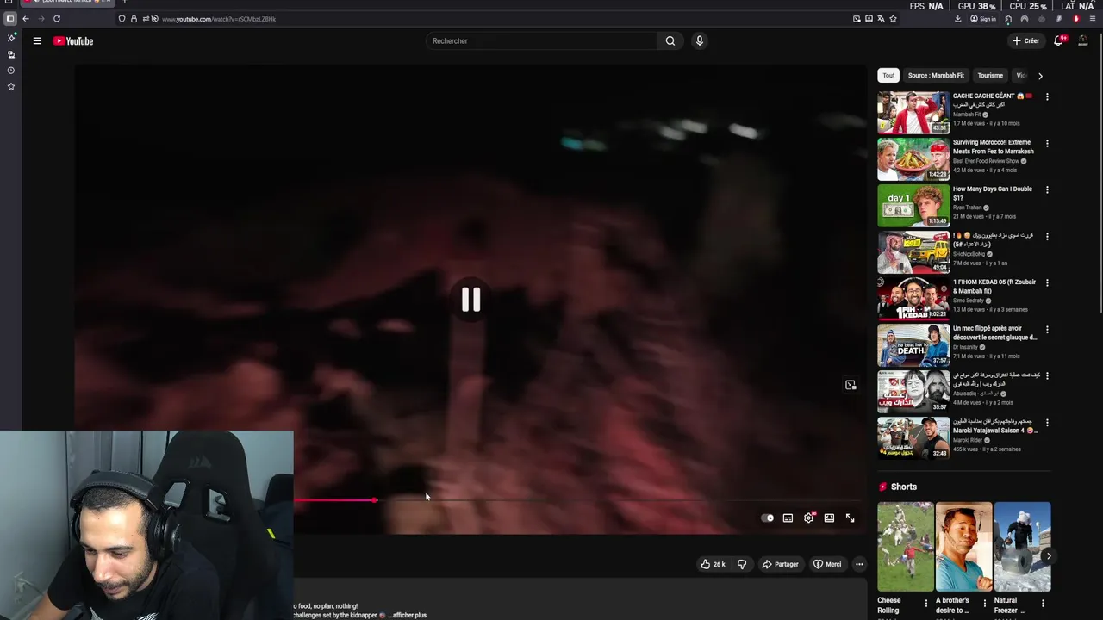Open Natural Freezer short
The image size is (1103, 620).
pyautogui.click(x=1022, y=546)
